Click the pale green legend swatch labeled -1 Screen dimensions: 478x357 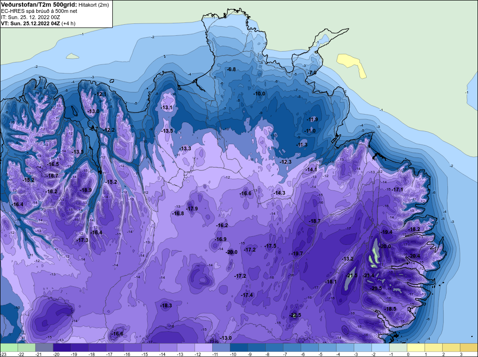coord(398,347)
